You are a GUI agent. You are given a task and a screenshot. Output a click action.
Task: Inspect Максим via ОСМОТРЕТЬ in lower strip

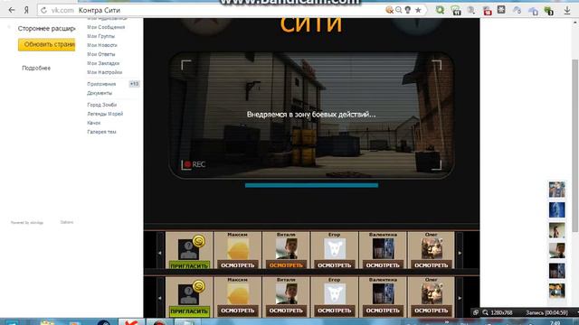(237, 311)
